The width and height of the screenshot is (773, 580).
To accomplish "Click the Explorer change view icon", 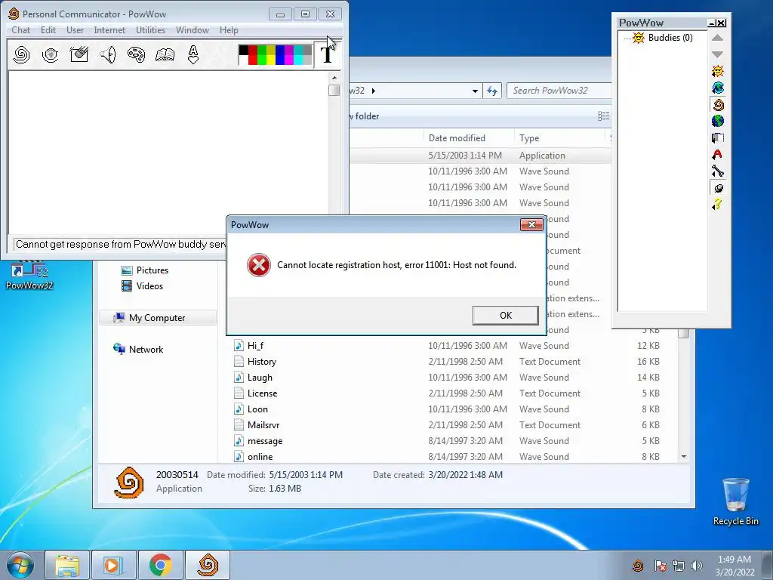I will (x=603, y=116).
